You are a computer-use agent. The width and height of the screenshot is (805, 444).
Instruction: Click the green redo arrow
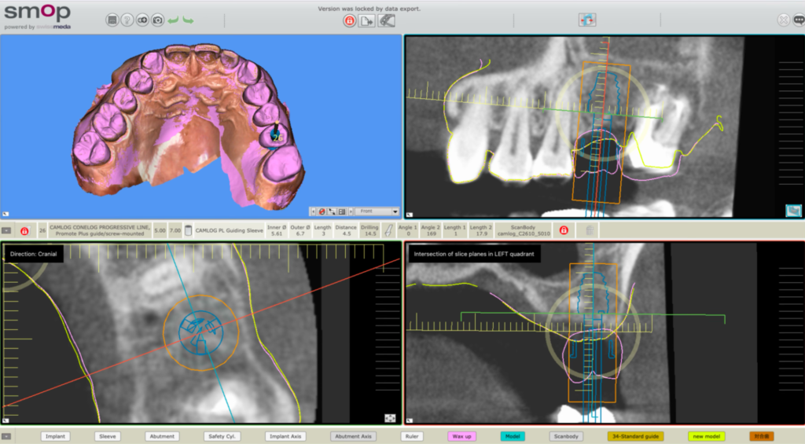click(x=189, y=20)
